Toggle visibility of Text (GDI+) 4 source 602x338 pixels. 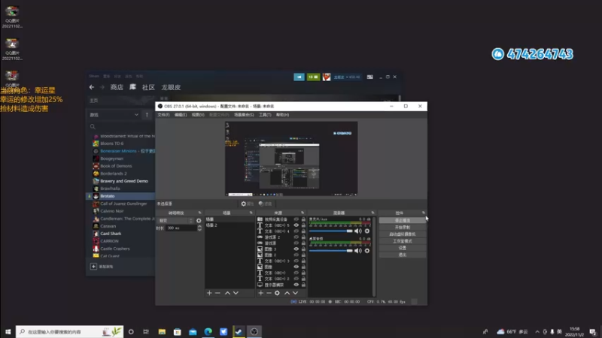[x=296, y=231]
